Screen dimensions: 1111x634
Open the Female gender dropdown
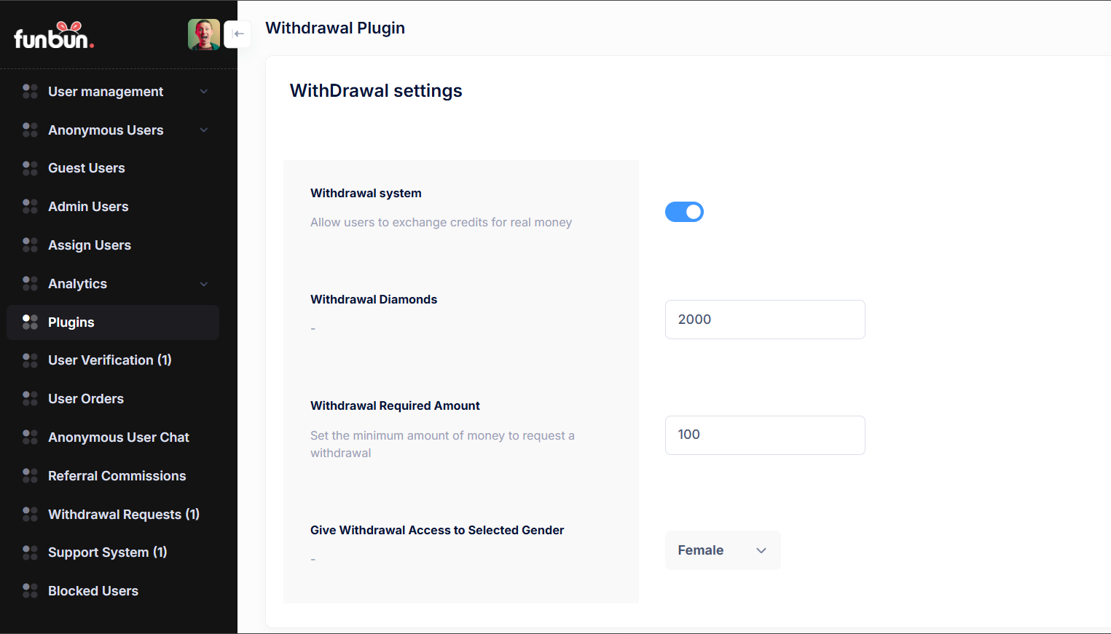722,550
